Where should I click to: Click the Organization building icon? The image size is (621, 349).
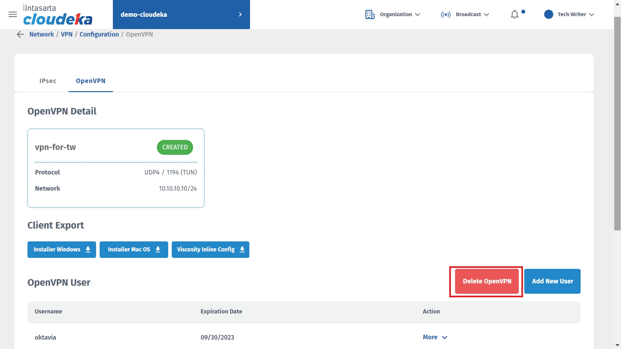click(370, 15)
